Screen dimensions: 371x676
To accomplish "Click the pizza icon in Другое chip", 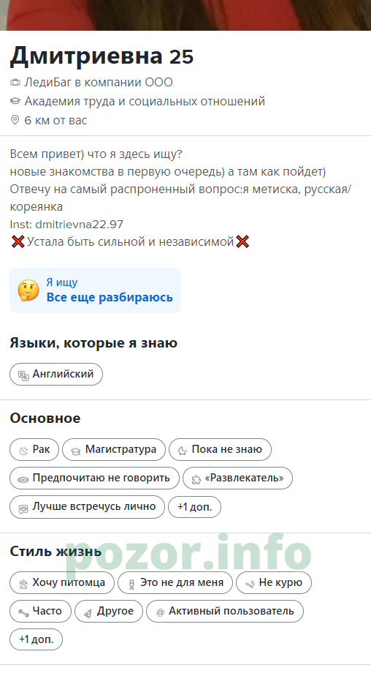I will tap(88, 612).
